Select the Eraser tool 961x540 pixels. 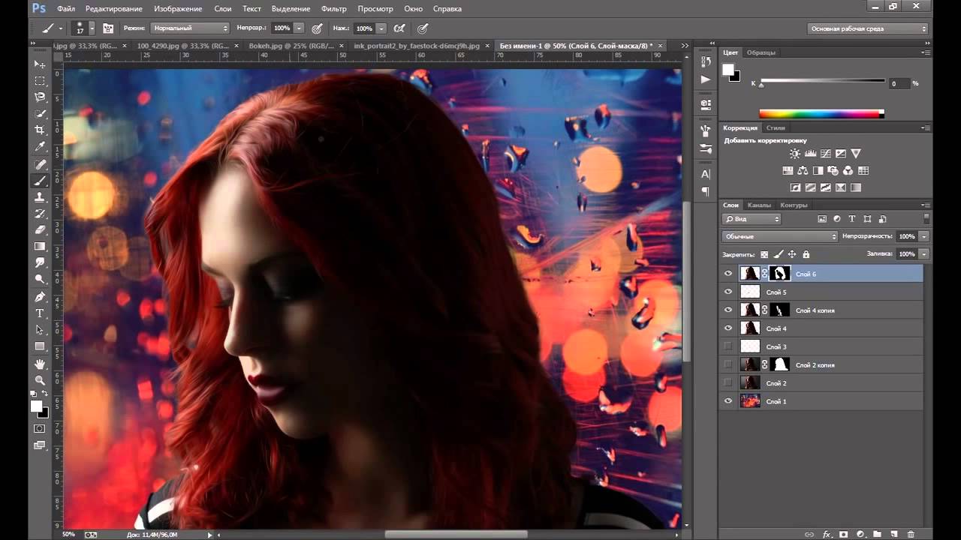40,230
